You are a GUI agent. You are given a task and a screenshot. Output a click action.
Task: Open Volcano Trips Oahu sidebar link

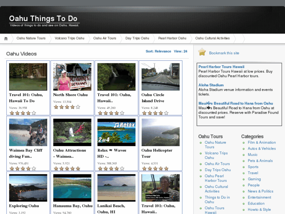pos(216,155)
